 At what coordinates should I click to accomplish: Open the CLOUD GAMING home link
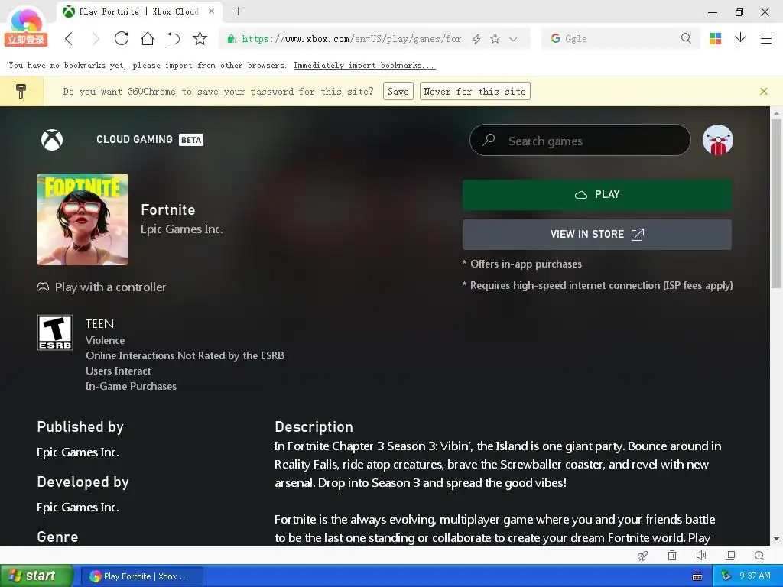tap(135, 139)
